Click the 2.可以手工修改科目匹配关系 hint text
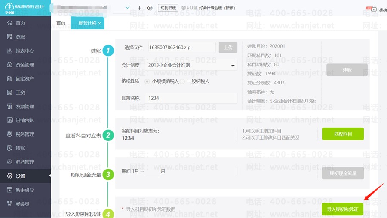Screen dimensions: 387x218 click(270, 137)
